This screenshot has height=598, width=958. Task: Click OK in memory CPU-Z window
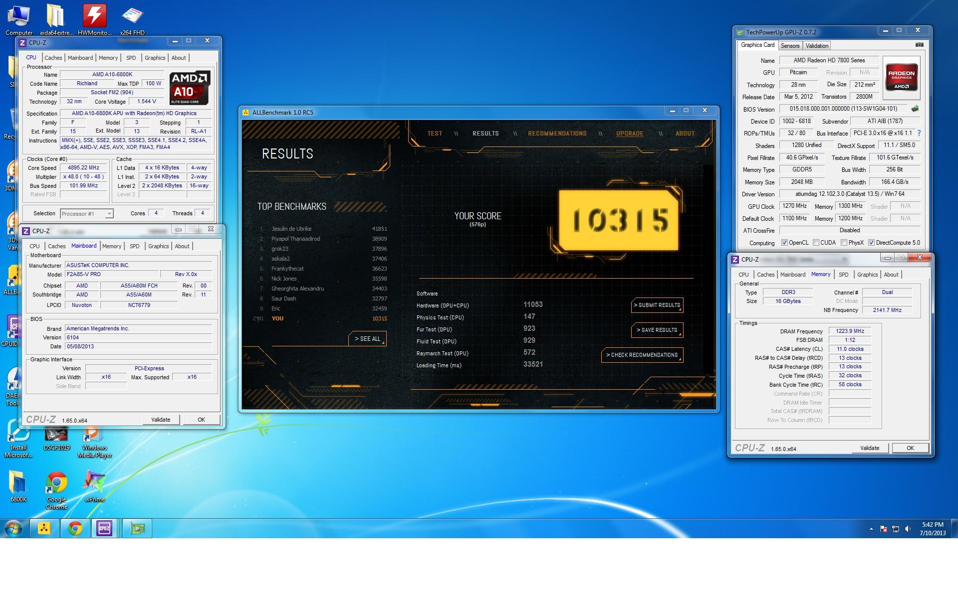[910, 448]
